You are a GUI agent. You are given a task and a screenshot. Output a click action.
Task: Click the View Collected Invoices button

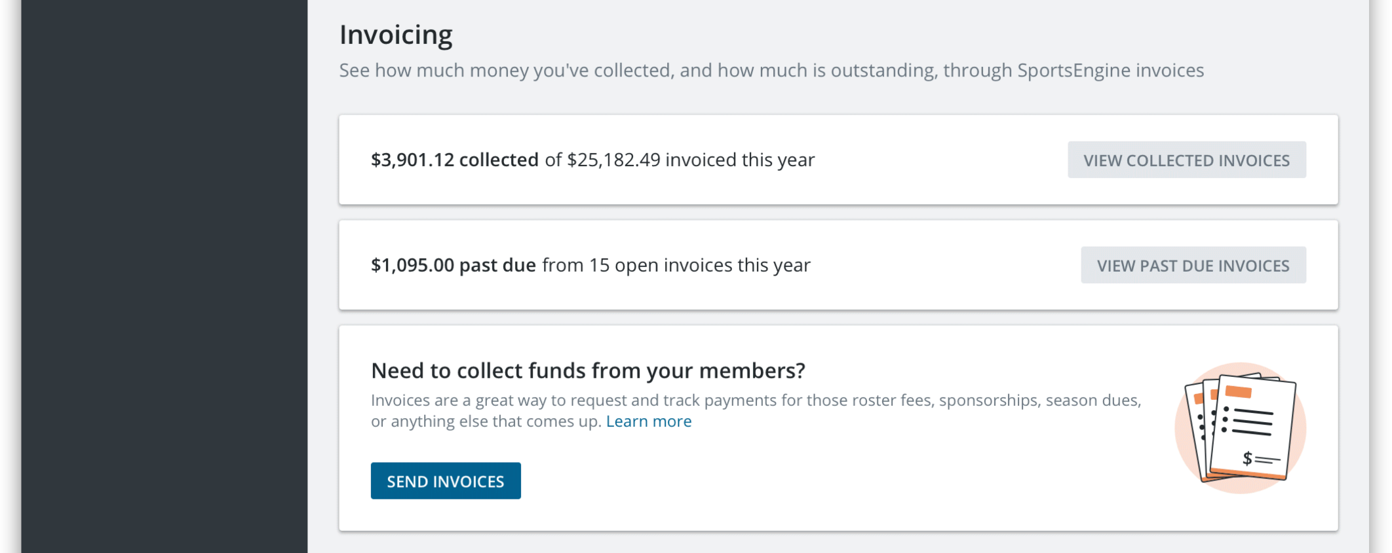pyautogui.click(x=1186, y=160)
